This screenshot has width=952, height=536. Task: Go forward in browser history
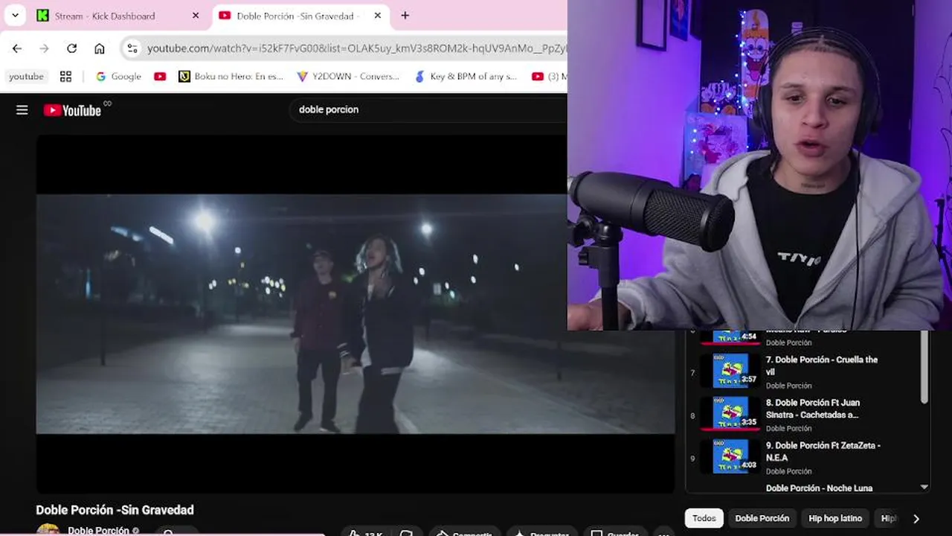(45, 48)
